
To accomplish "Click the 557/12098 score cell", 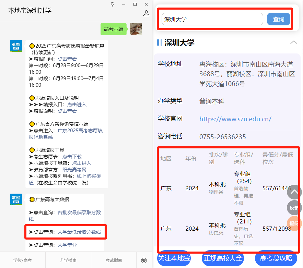I will (x=277, y=229).
